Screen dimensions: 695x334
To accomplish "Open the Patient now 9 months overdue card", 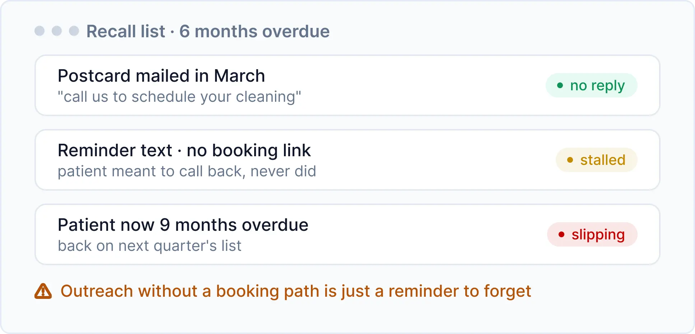I will tap(347, 234).
